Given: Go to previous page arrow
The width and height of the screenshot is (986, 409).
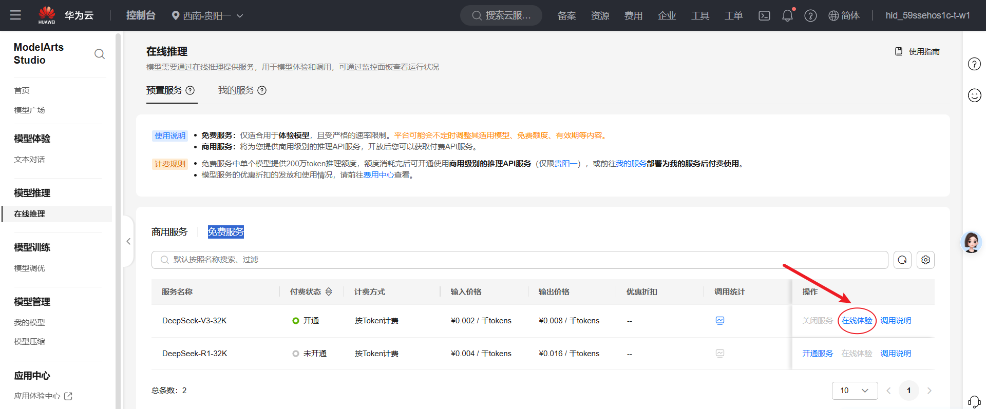Looking at the screenshot, I should coord(888,391).
